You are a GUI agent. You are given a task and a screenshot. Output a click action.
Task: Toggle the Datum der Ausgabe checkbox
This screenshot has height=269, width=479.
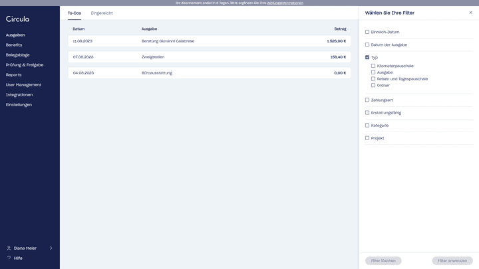coord(367,45)
